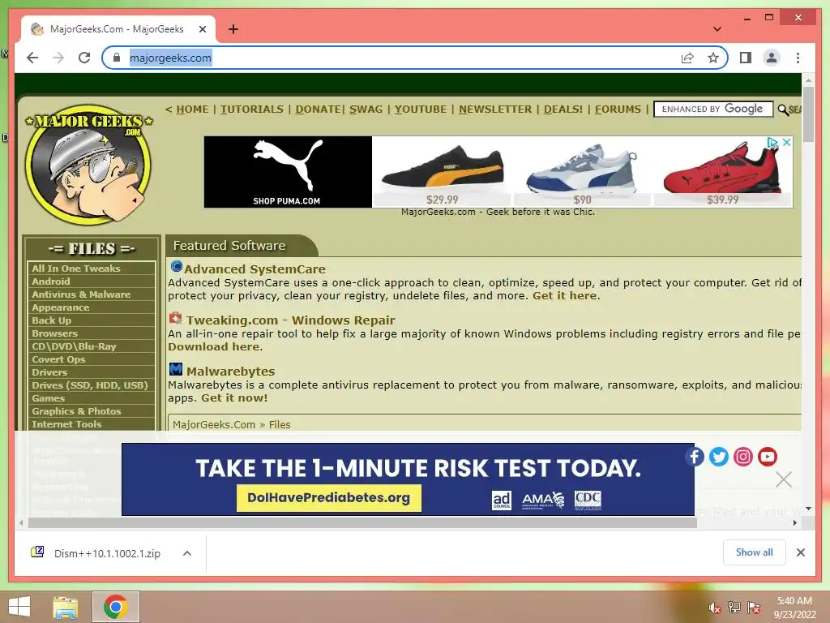Viewport: 830px width, 623px height.
Task: Click DoIHavePrediabetes.org ad button
Action: (x=329, y=498)
